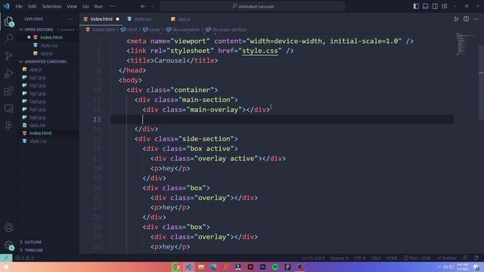
Task: Open the Remote Explorer view
Action: click(8, 108)
